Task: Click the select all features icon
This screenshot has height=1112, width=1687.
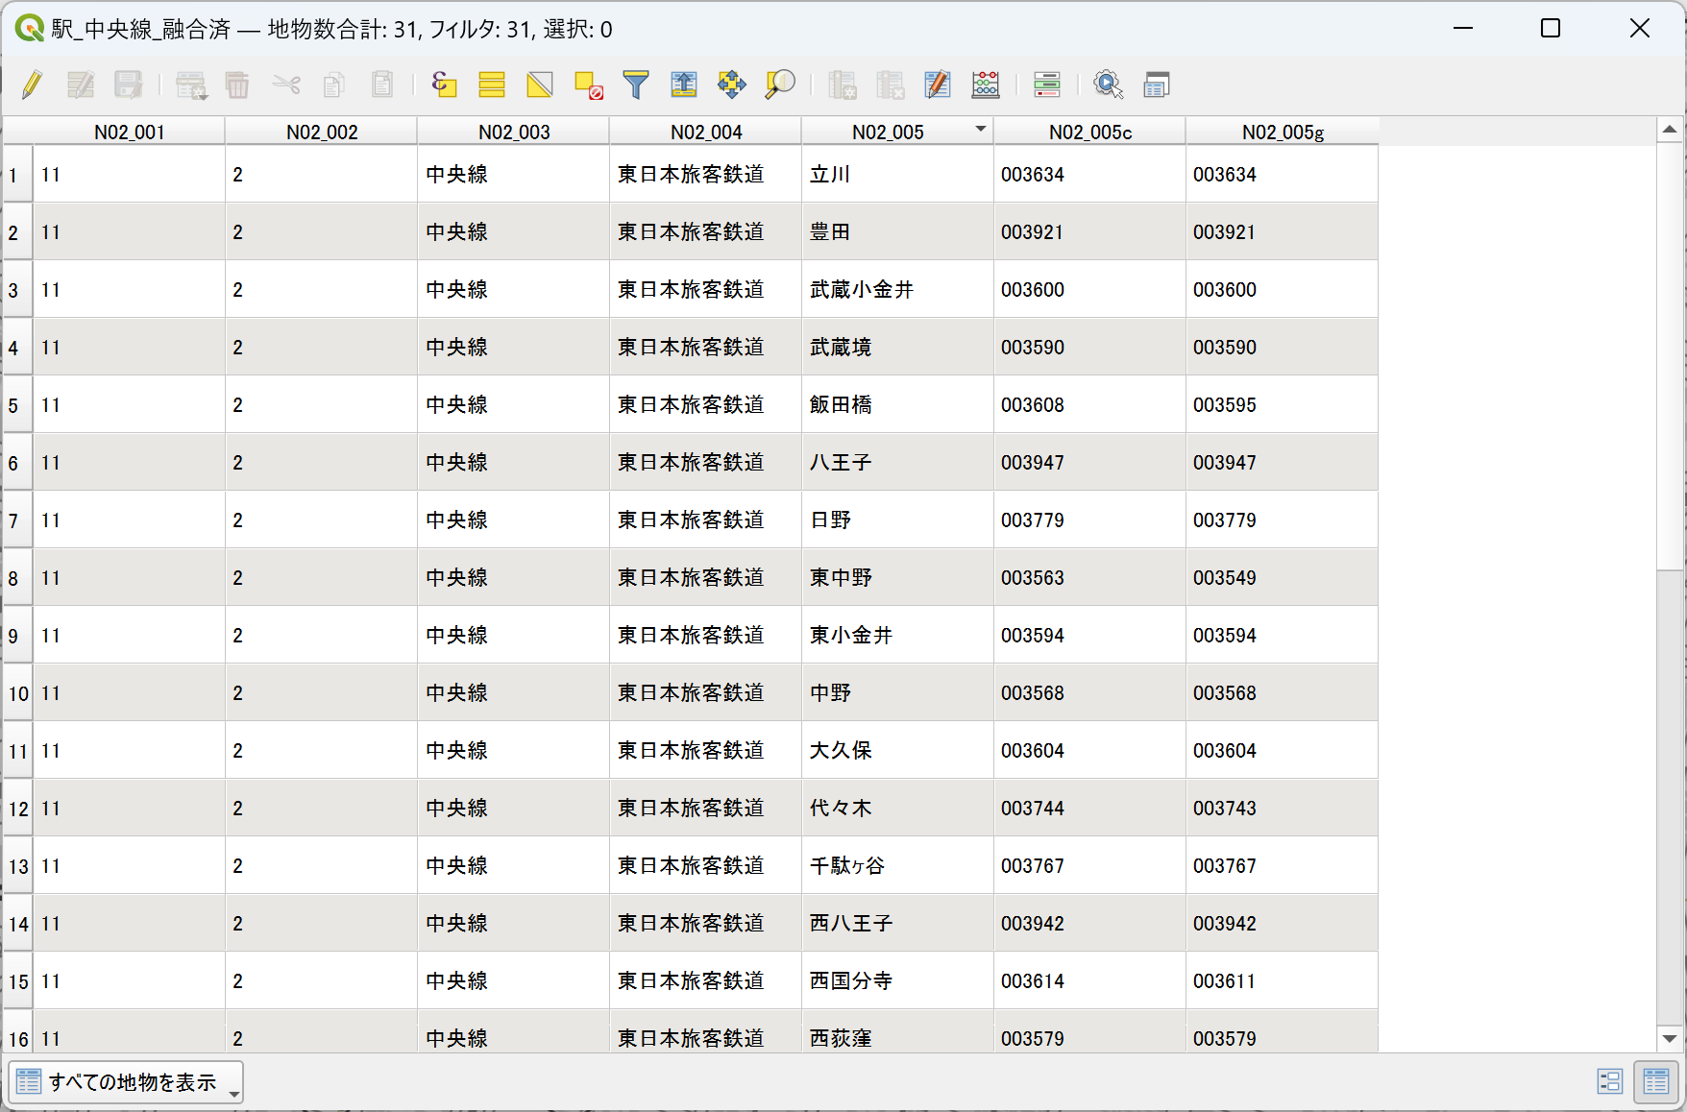Action: tap(492, 85)
